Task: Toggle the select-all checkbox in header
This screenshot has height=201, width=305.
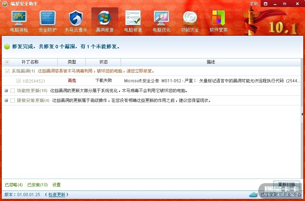Action: tap(7, 62)
